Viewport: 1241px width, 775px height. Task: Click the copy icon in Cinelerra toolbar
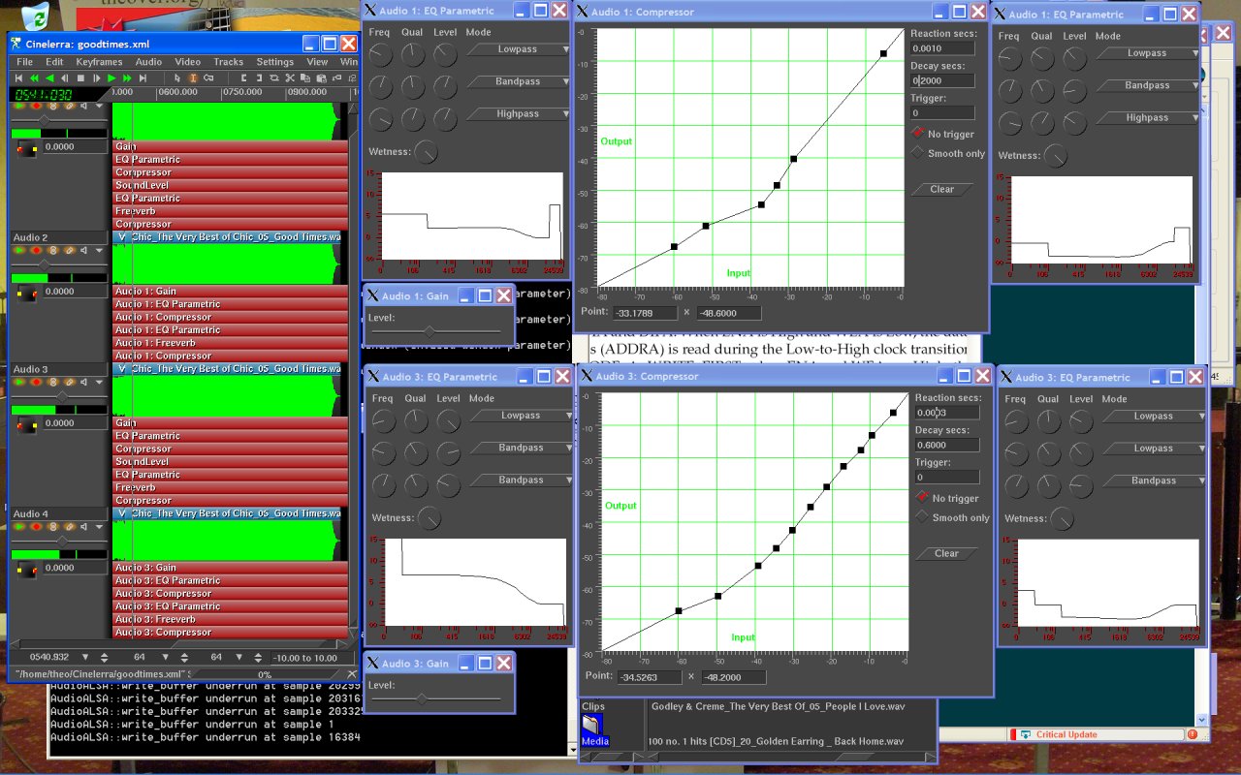(x=304, y=77)
